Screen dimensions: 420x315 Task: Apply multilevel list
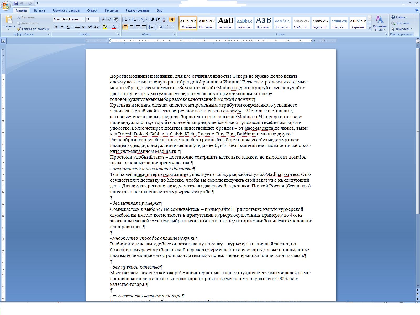[x=144, y=19]
